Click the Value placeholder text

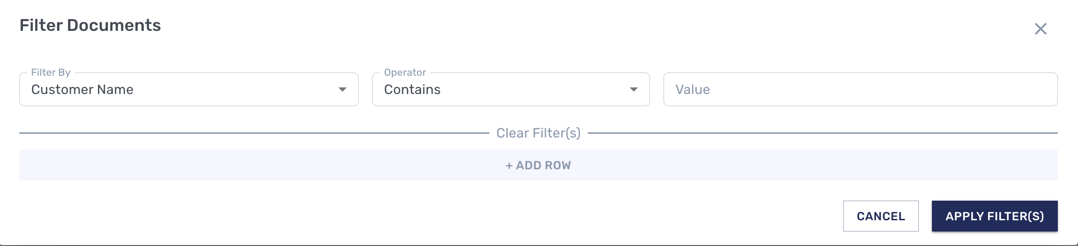693,89
